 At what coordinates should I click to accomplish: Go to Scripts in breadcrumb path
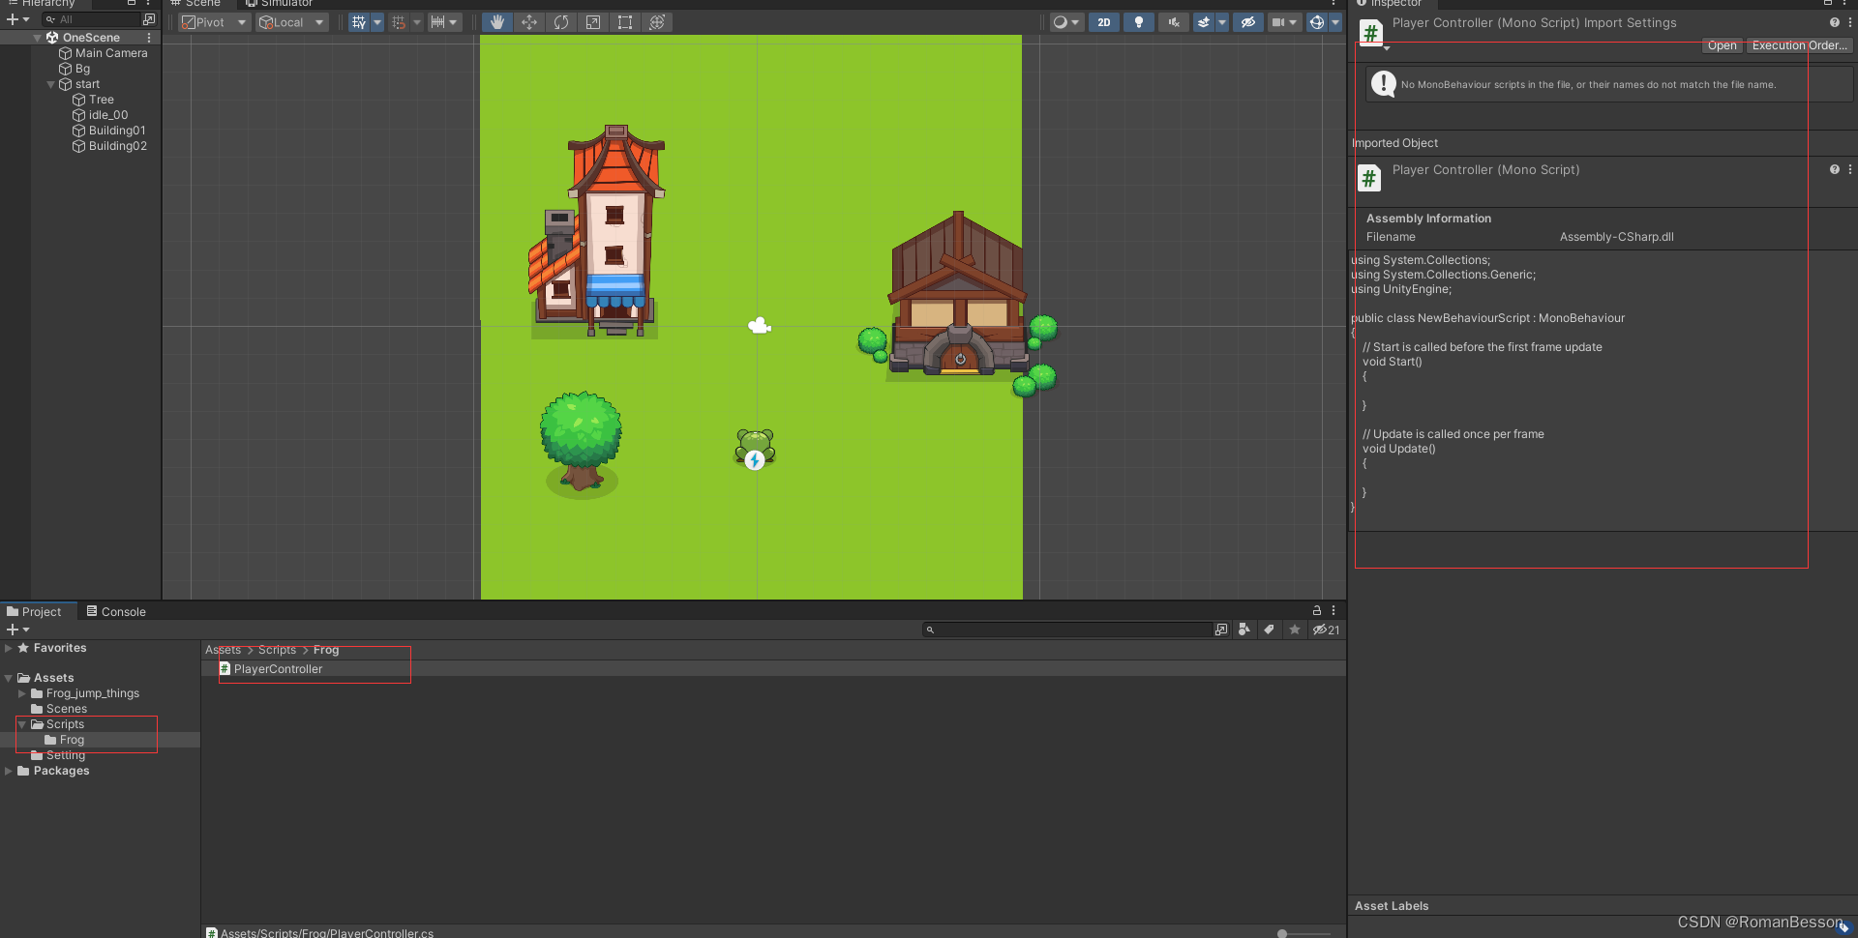pos(277,650)
